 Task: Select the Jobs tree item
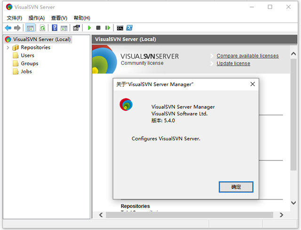coord(26,71)
